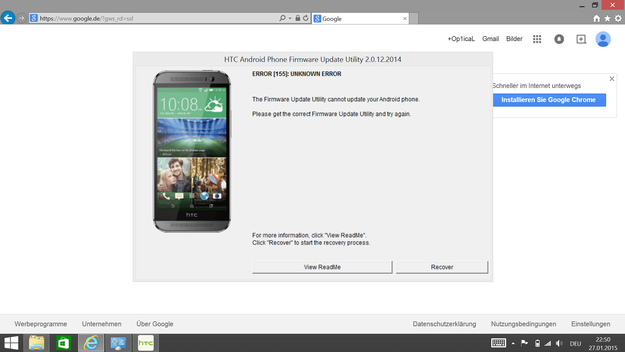Open the control panel taskbar app

click(x=118, y=343)
